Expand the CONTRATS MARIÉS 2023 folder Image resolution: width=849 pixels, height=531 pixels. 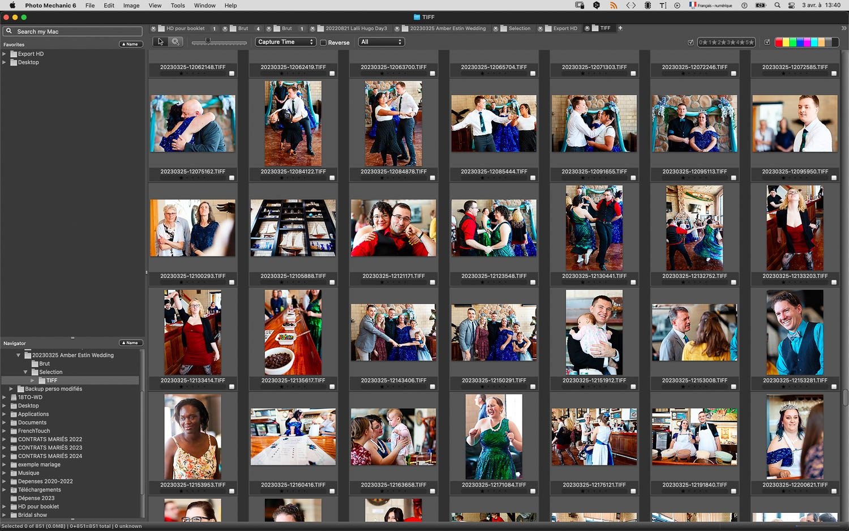coord(5,448)
